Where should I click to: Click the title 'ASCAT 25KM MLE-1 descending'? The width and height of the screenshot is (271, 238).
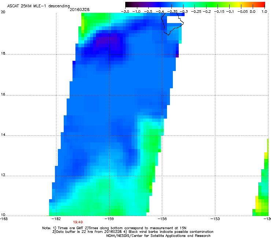pos(38,6)
